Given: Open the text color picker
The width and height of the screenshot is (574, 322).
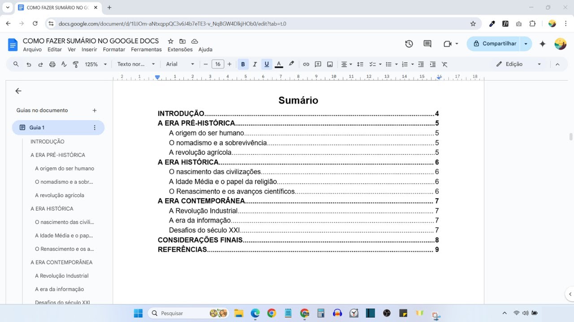Looking at the screenshot, I should (278, 64).
